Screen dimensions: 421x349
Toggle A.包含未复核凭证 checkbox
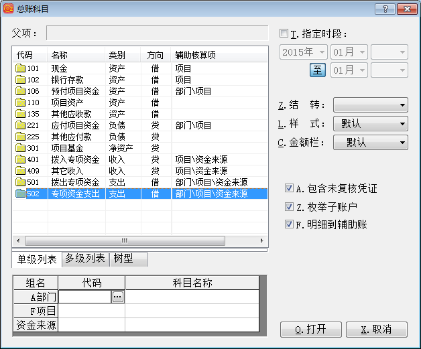[289, 188]
